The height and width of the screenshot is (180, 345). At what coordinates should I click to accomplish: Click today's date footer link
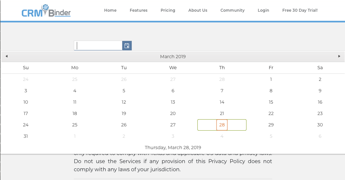coord(173,148)
